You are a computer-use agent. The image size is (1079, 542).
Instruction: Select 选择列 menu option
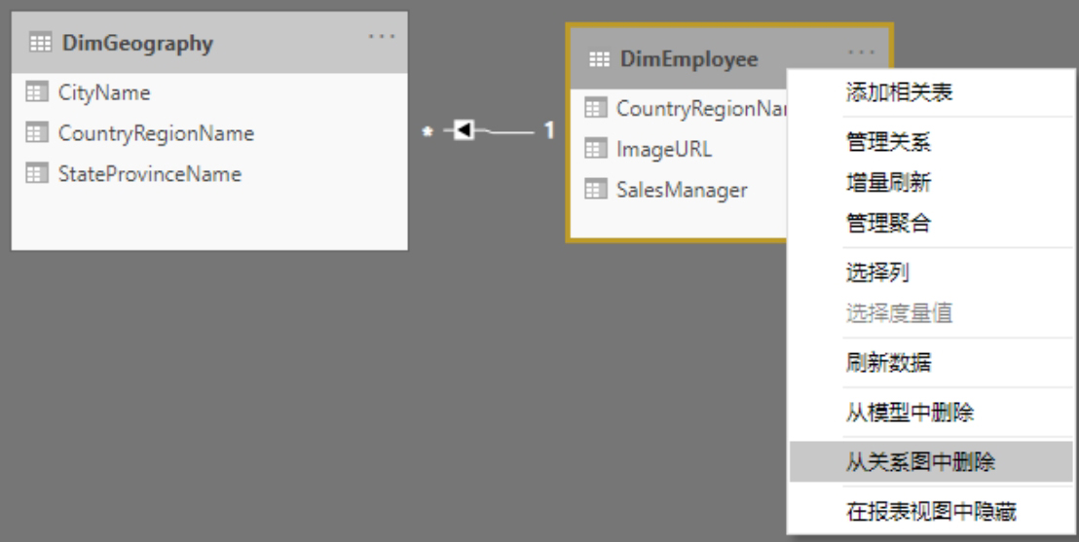click(x=877, y=272)
